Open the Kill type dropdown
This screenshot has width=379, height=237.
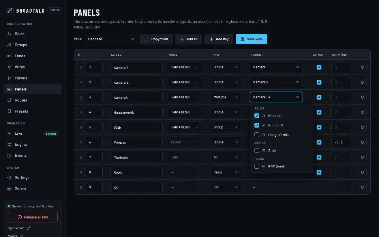[x=226, y=187]
